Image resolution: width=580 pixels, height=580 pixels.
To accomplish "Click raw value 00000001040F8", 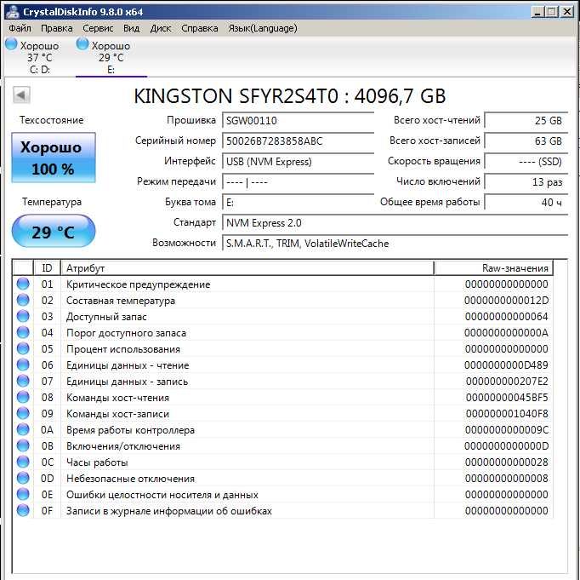I will click(507, 414).
